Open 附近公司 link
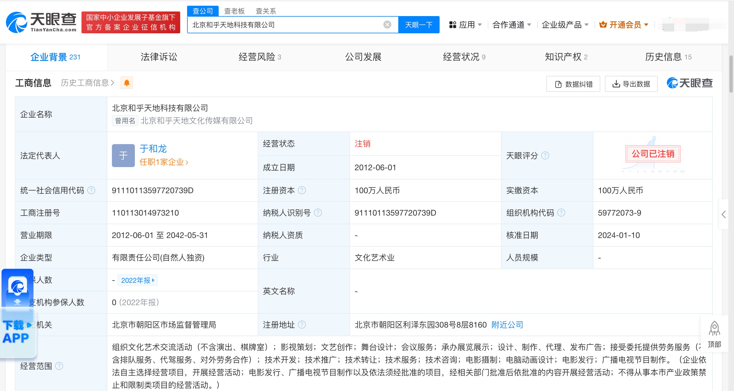The width and height of the screenshot is (734, 391). click(x=507, y=325)
